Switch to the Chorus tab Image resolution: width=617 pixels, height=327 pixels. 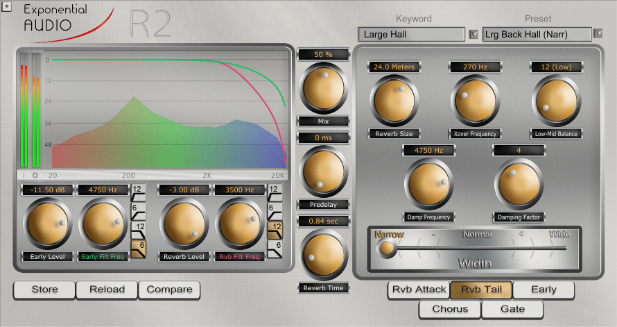(450, 309)
